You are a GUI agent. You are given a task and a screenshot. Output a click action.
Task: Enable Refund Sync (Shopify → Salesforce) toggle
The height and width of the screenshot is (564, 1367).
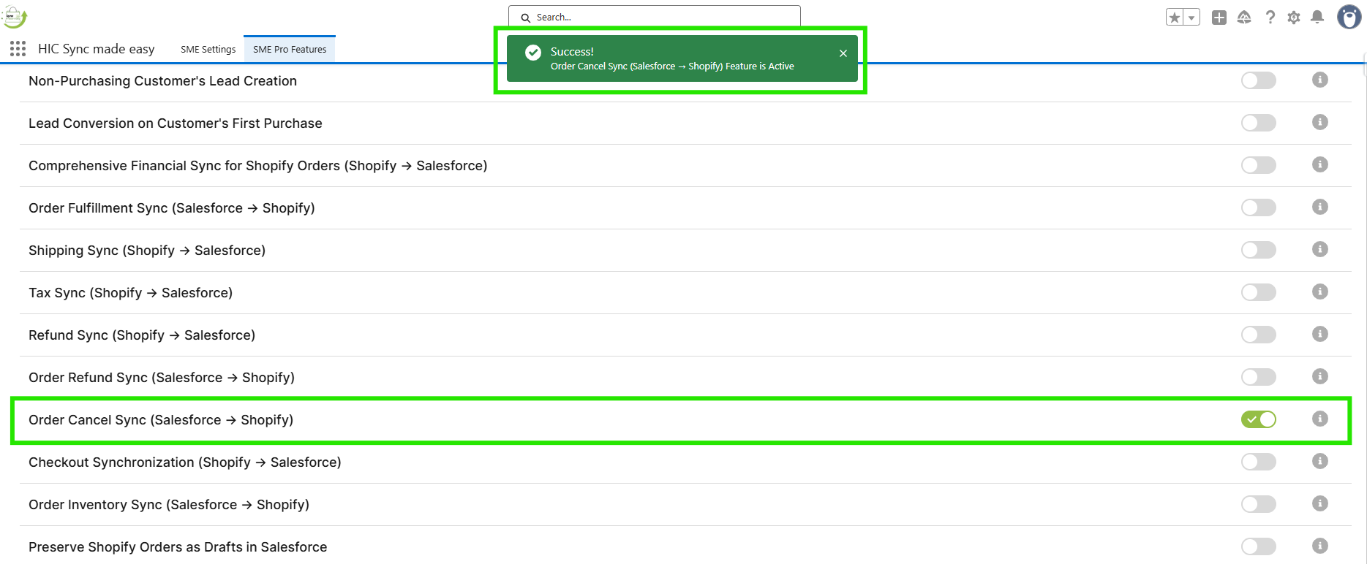[x=1259, y=335]
